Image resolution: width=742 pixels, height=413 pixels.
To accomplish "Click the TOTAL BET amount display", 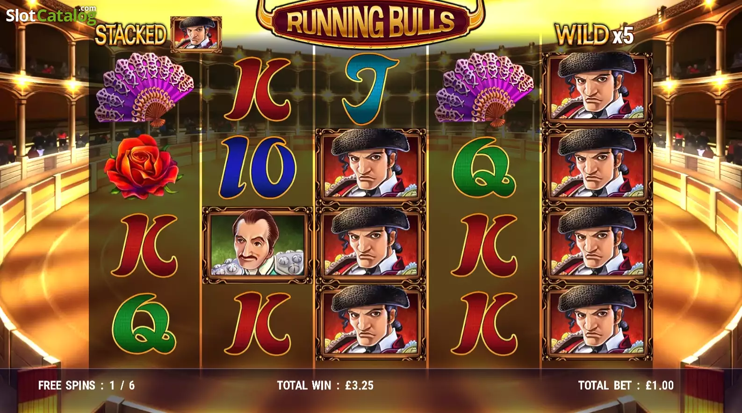I will point(626,385).
